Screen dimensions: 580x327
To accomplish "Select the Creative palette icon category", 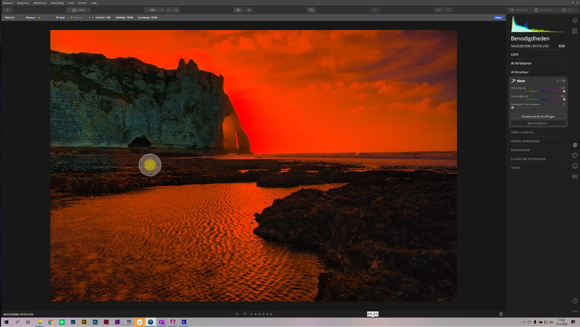I will [x=575, y=156].
